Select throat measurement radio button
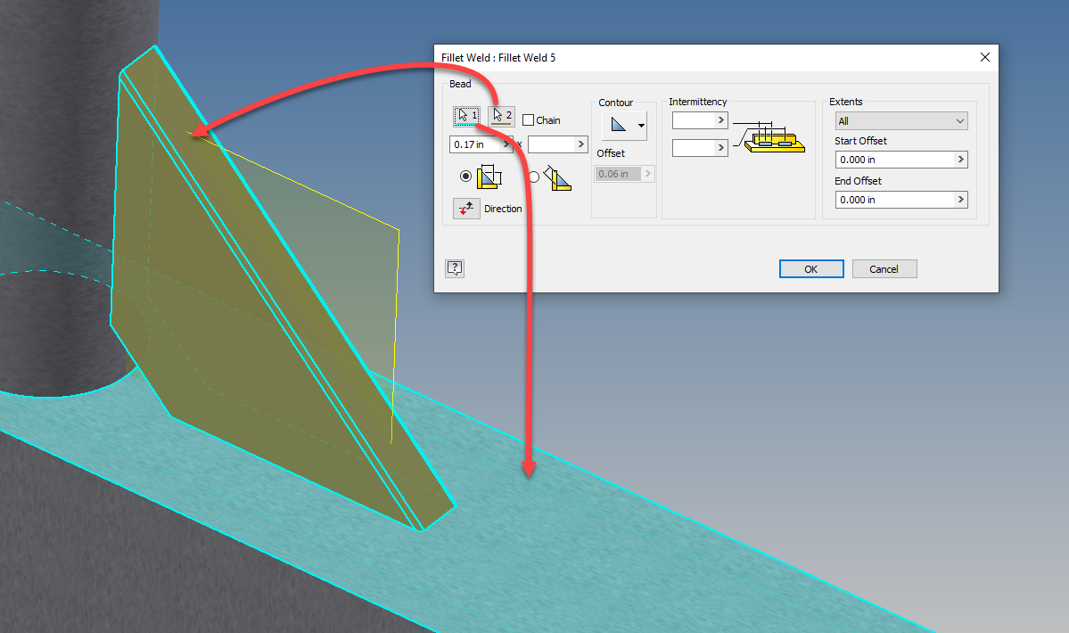 (534, 177)
